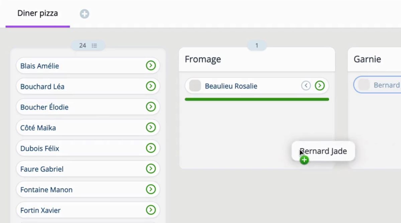Viewport: 401px width, 223px height.
Task: Select the Fromage group title
Action: tap(203, 59)
